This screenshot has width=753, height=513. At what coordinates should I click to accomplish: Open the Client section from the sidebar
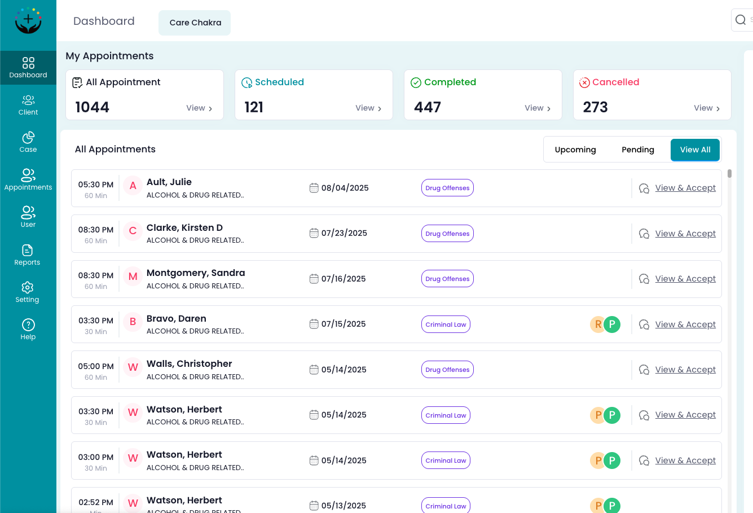28,104
